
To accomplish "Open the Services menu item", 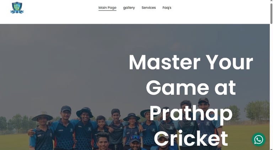I will [149, 8].
